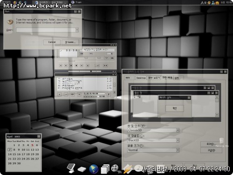
Task: Select date 15 on the April calendar
Action: (x=14, y=154)
